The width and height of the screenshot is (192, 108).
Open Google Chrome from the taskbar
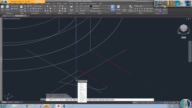click(27, 106)
